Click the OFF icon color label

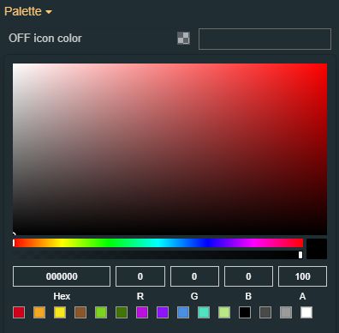pos(45,38)
